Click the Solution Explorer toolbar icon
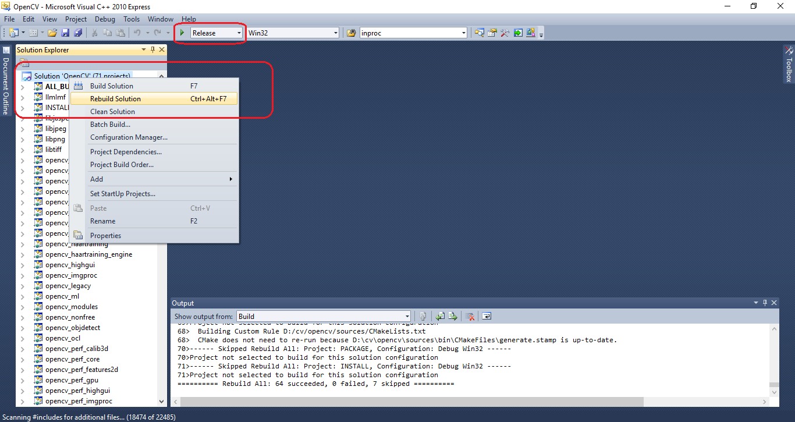The height and width of the screenshot is (422, 795). [x=480, y=33]
